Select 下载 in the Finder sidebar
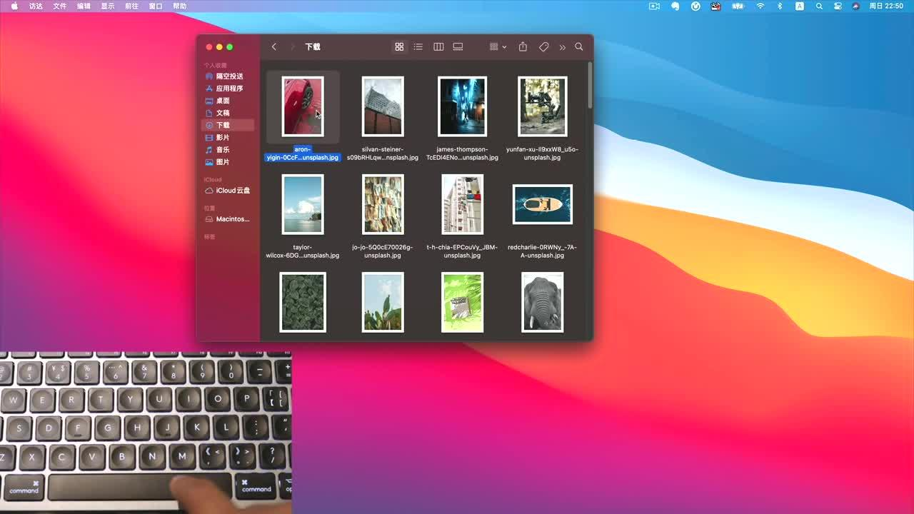This screenshot has height=514, width=914. [x=228, y=125]
